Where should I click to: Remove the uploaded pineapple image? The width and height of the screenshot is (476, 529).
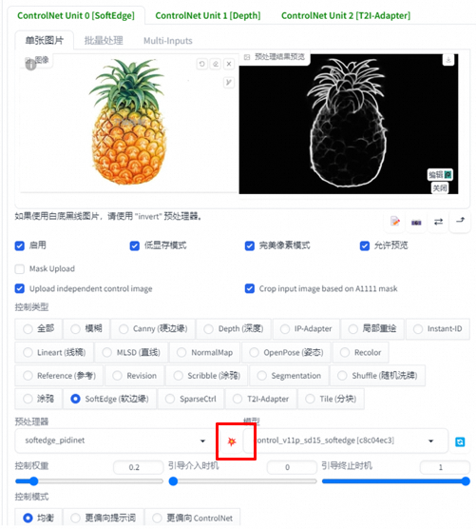pyautogui.click(x=229, y=64)
